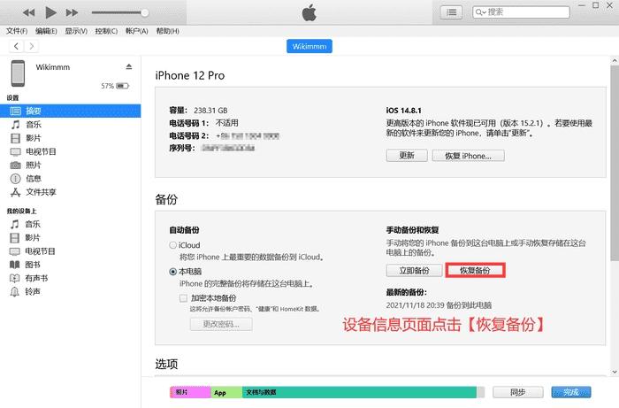The image size is (619, 408).
Task: Open the list view button beside search
Action: 451,12
